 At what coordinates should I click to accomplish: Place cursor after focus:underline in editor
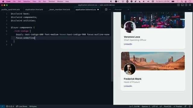(35, 38)
